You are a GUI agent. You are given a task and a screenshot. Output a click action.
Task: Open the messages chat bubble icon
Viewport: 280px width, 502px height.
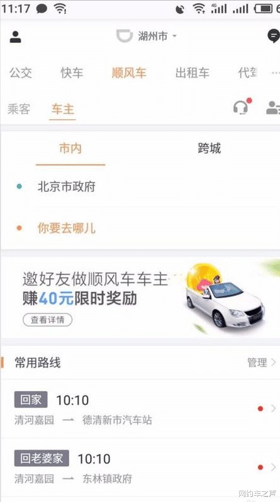(x=273, y=36)
